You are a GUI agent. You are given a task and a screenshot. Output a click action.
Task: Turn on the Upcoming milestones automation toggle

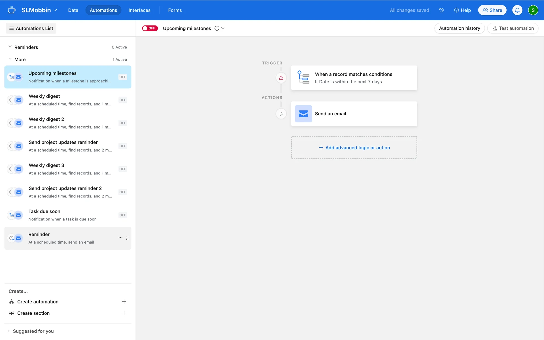point(150,28)
